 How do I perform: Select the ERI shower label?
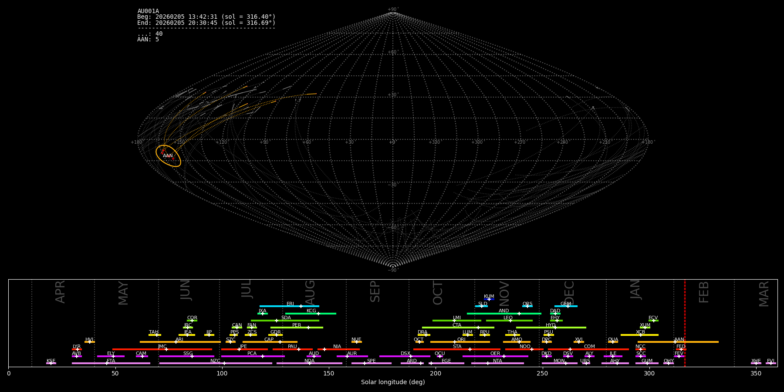point(291,304)
